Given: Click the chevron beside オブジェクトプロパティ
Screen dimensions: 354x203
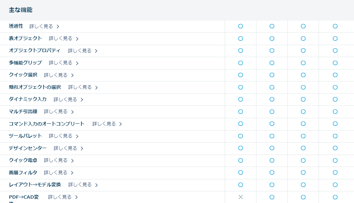Looking at the screenshot, I should (96, 51).
